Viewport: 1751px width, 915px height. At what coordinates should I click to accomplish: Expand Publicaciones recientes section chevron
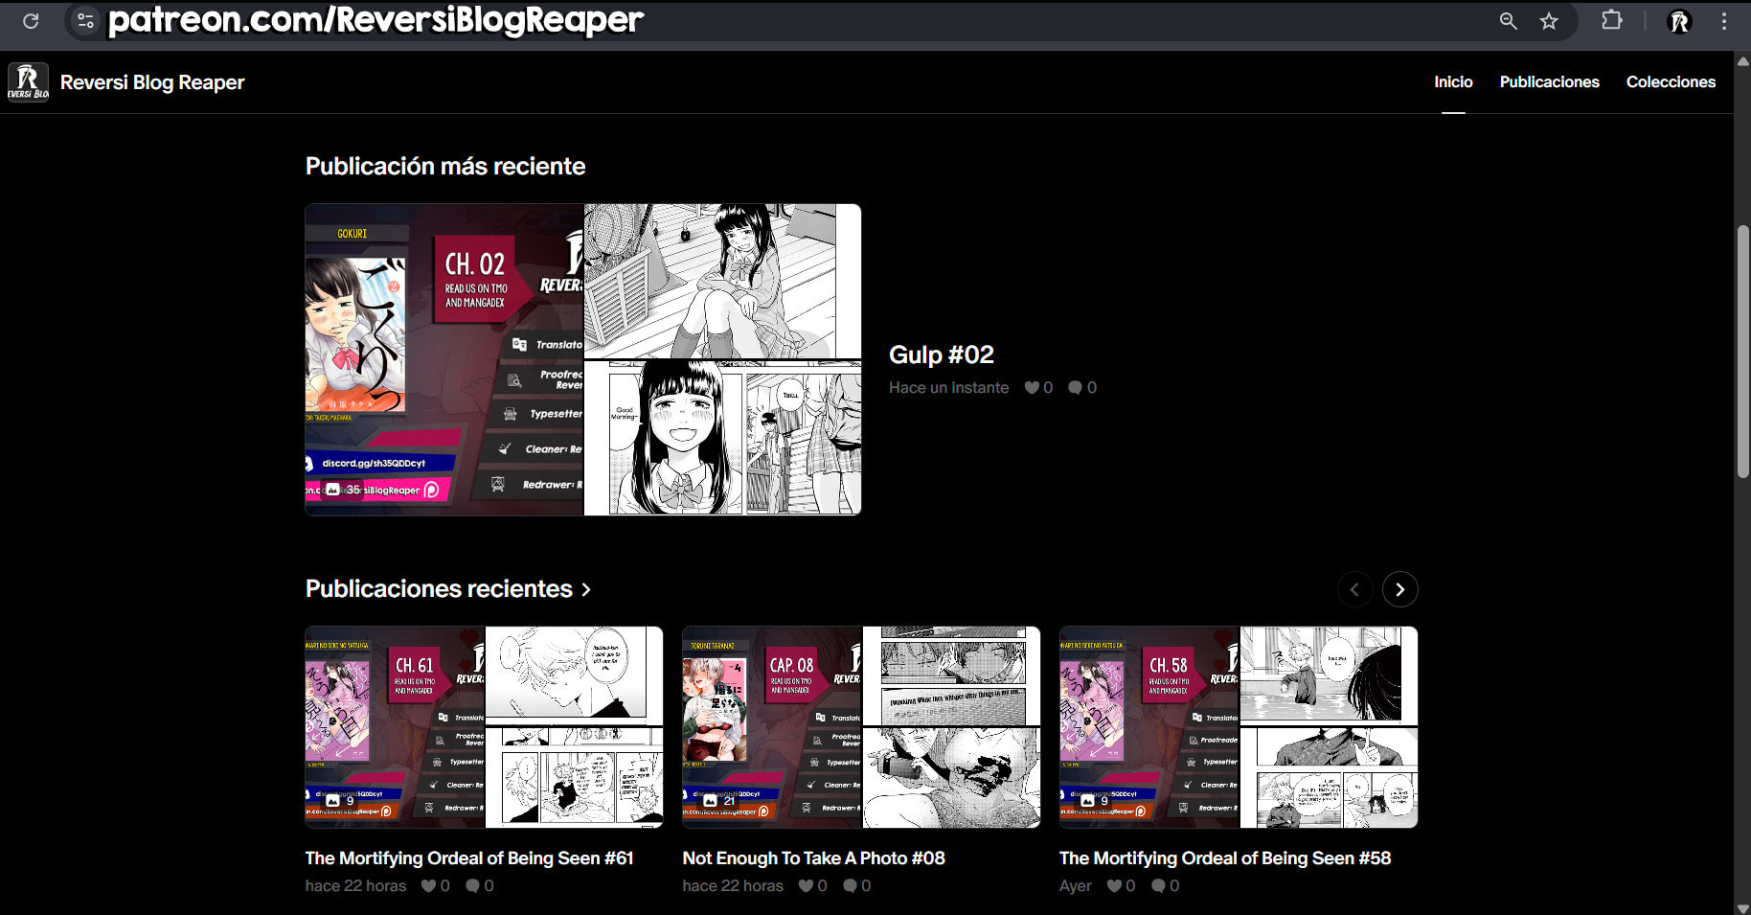pyautogui.click(x=586, y=589)
